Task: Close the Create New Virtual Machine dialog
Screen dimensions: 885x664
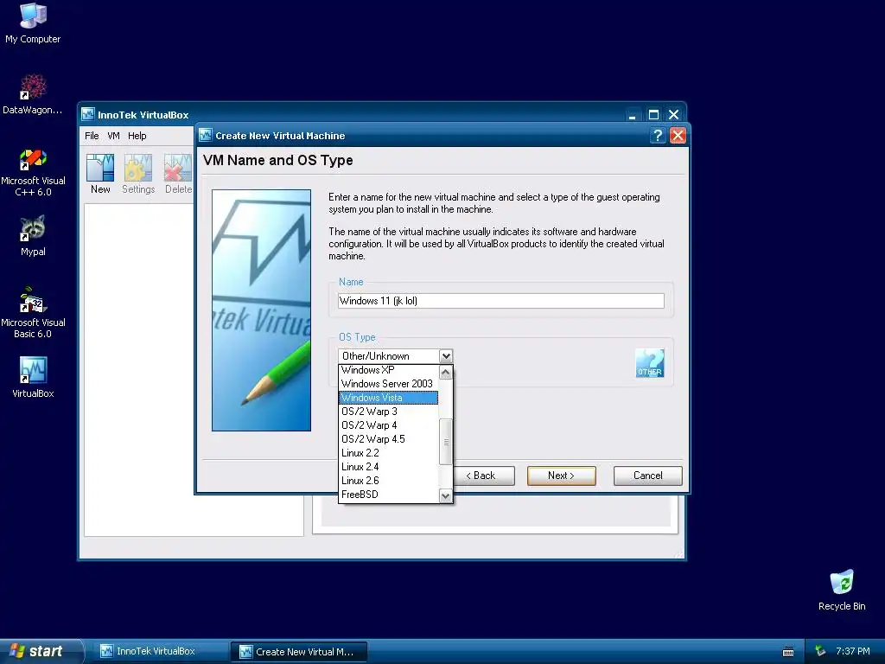Action: pyautogui.click(x=678, y=136)
